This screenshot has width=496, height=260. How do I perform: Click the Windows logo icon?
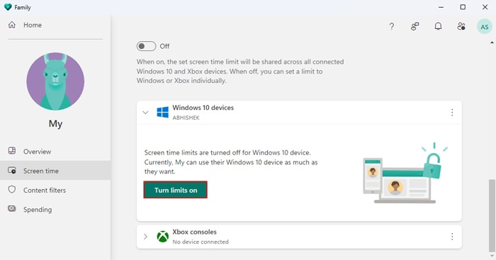coord(162,112)
